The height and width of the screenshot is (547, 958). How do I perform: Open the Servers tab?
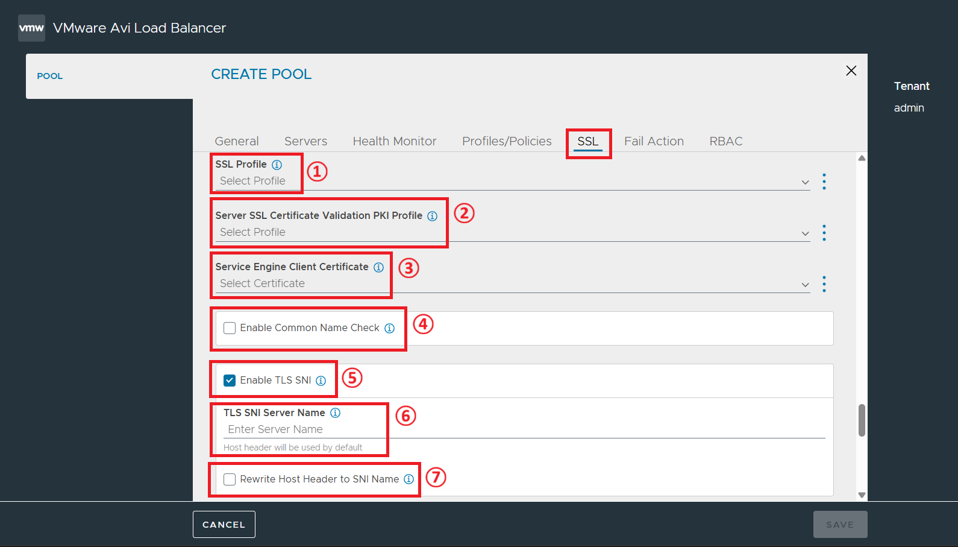tap(306, 141)
